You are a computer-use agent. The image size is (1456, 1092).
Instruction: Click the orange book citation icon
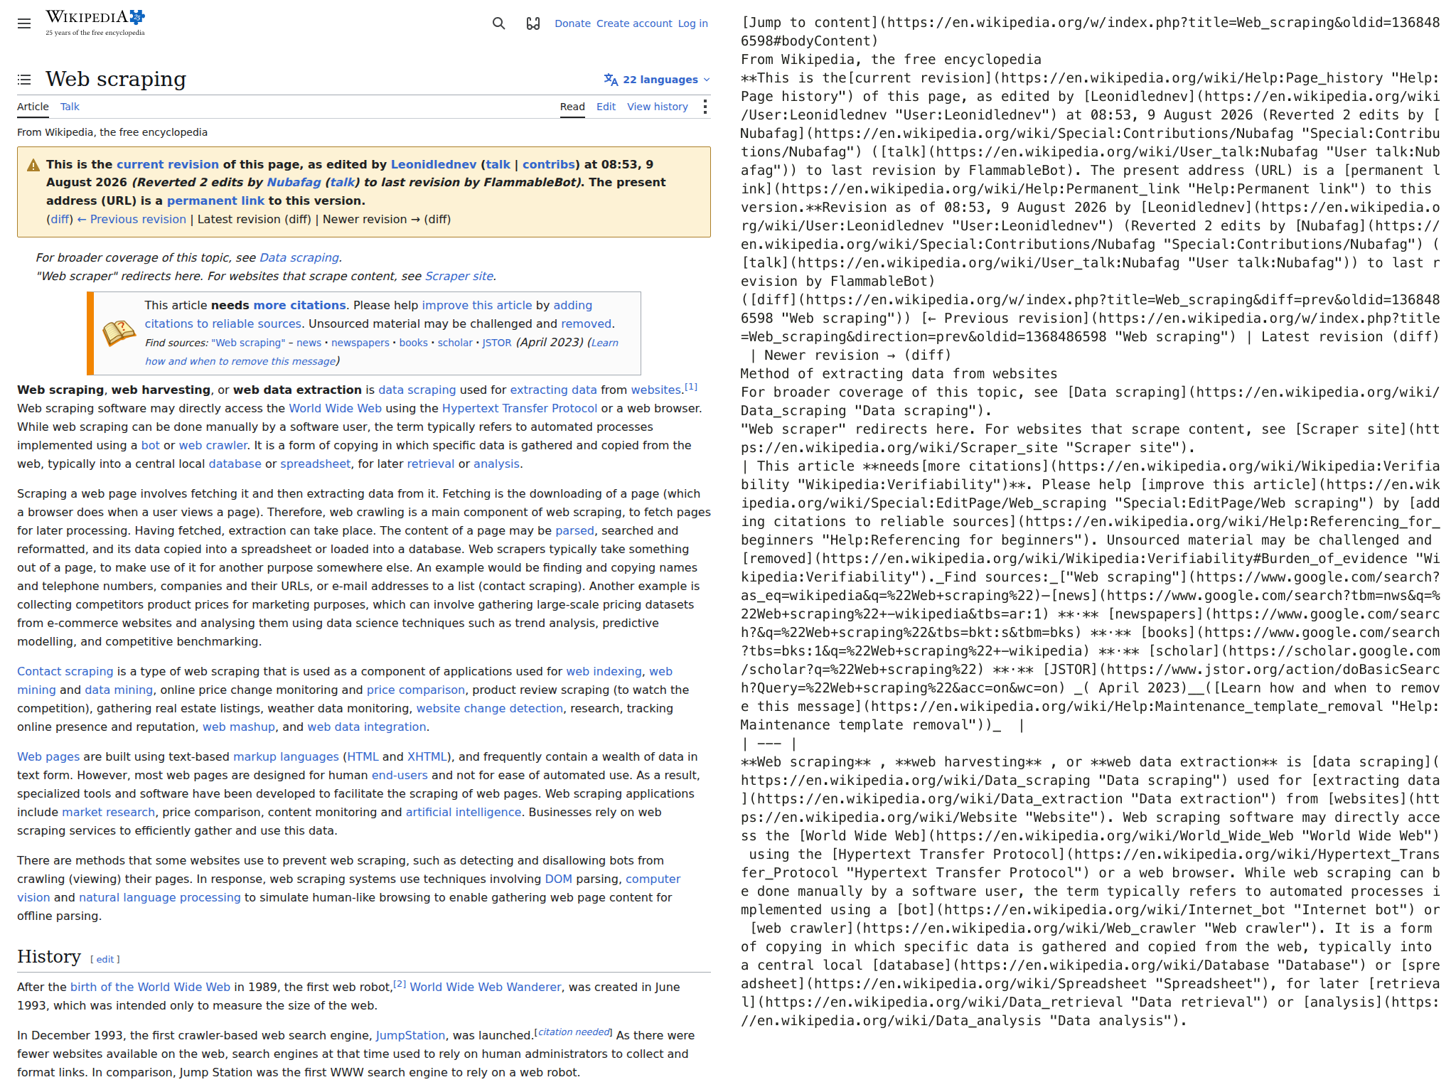pyautogui.click(x=119, y=333)
